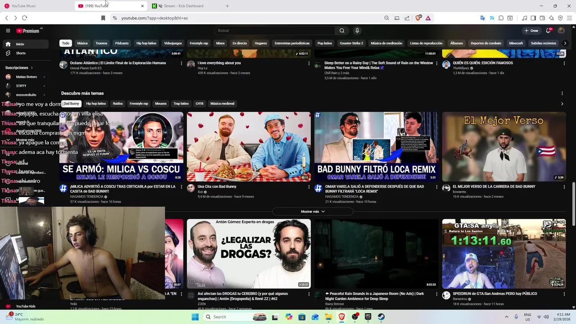Click the browser address bar URL
The width and height of the screenshot is (576, 324).
click(x=154, y=18)
